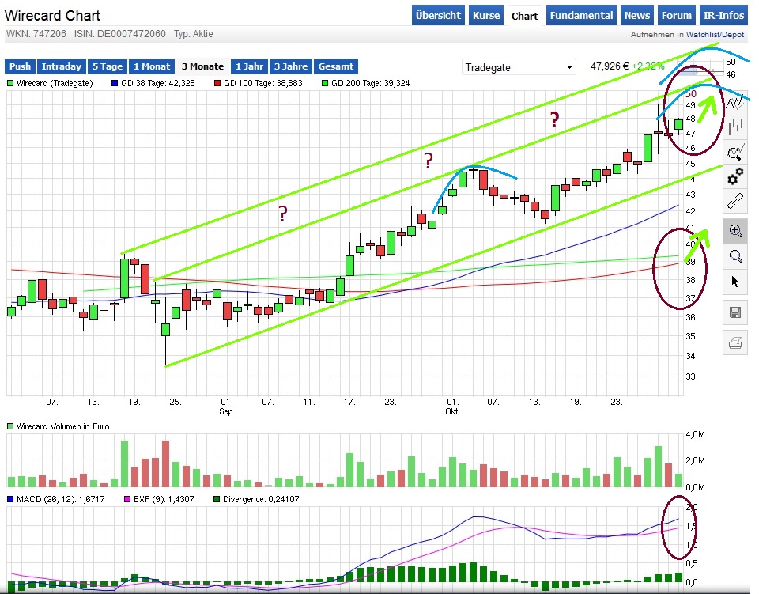759x594 pixels.
Task: Save chart with floppy disk icon
Action: coord(735,312)
